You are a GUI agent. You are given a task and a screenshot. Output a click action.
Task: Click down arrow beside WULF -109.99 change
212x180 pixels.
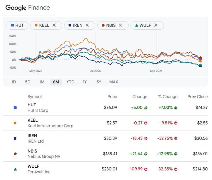(146, 169)
